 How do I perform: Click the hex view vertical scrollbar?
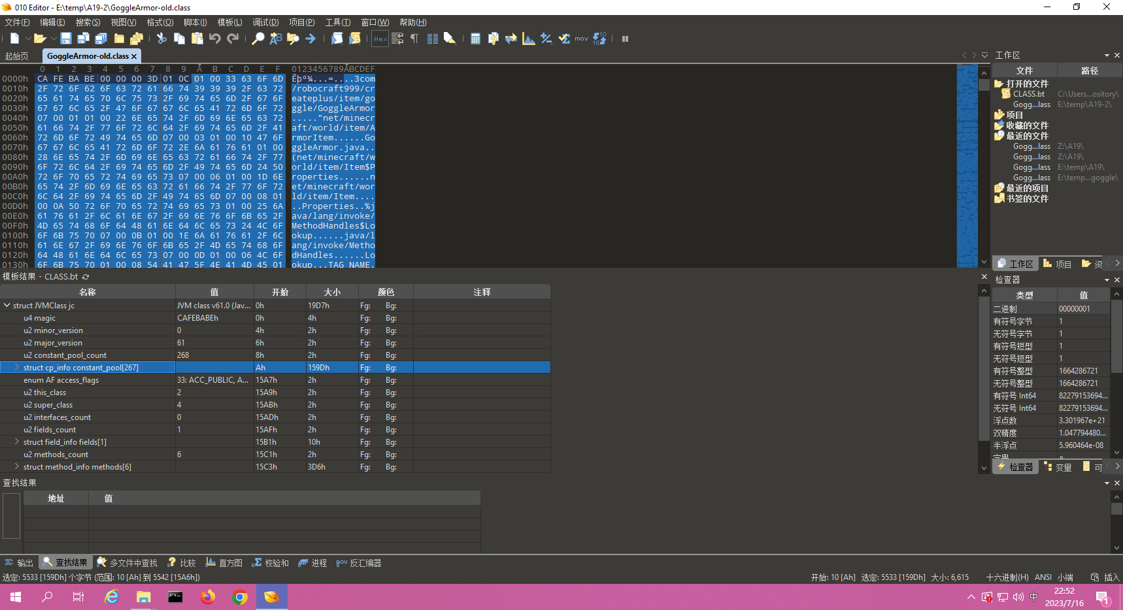(984, 166)
